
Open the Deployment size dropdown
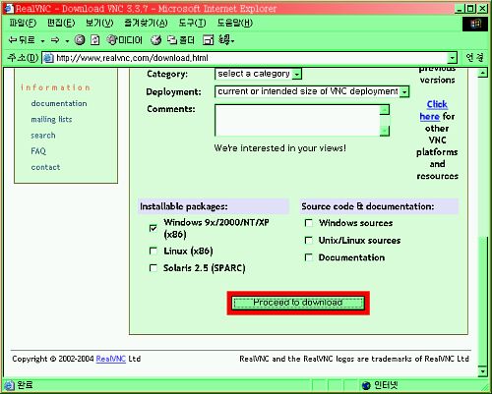312,91
